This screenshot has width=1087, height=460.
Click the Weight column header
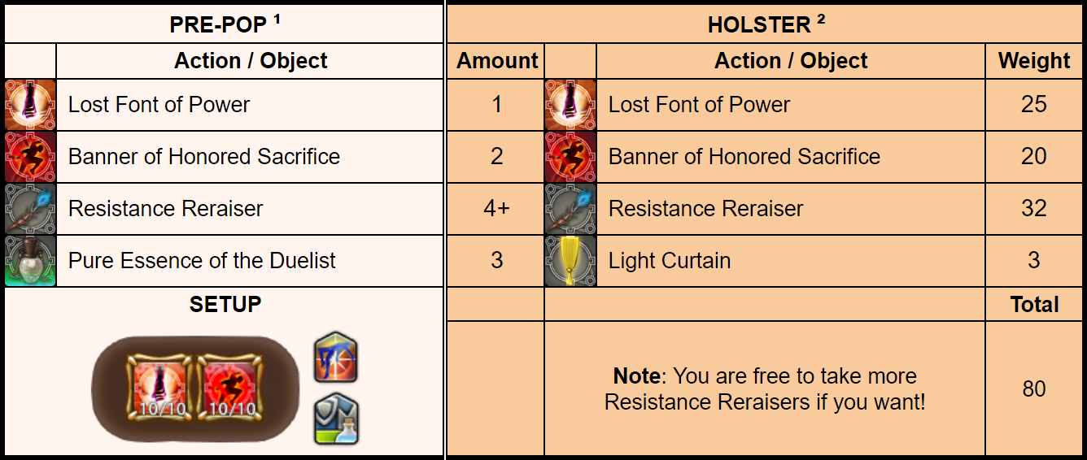1034,61
